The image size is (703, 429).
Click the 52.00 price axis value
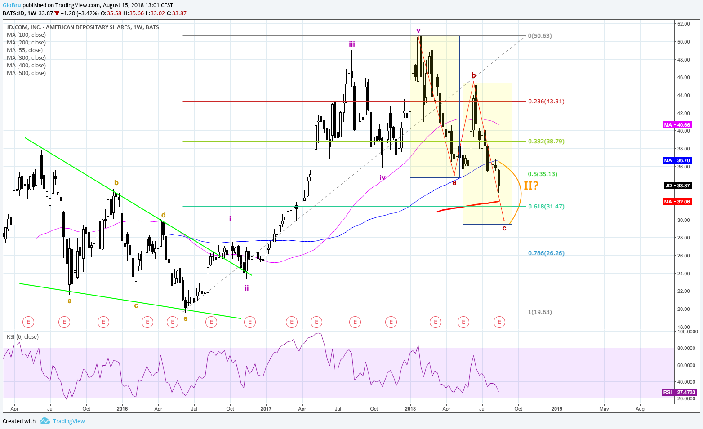click(x=684, y=24)
